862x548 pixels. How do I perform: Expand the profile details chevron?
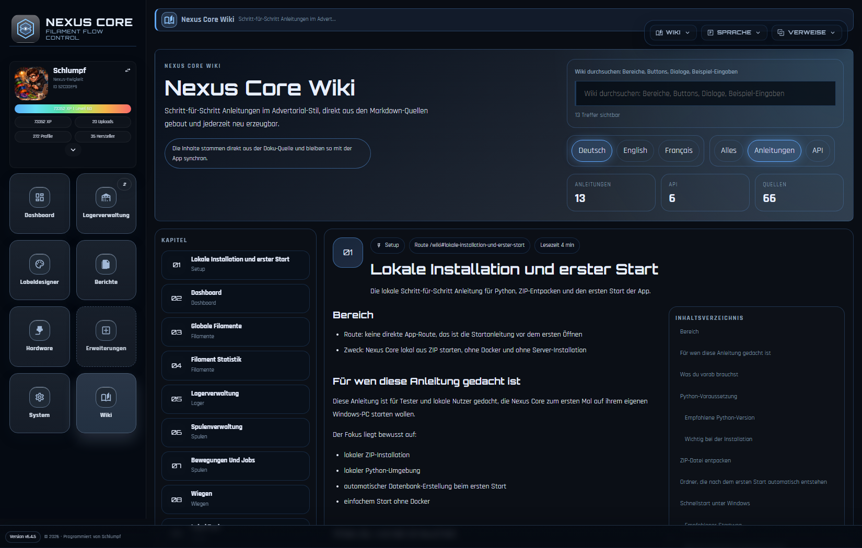[73, 150]
